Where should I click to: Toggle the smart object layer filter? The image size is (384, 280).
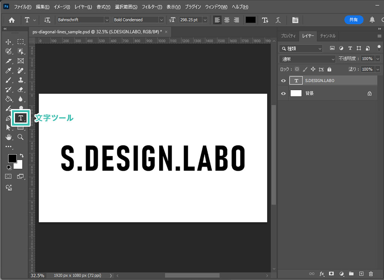pos(368,48)
